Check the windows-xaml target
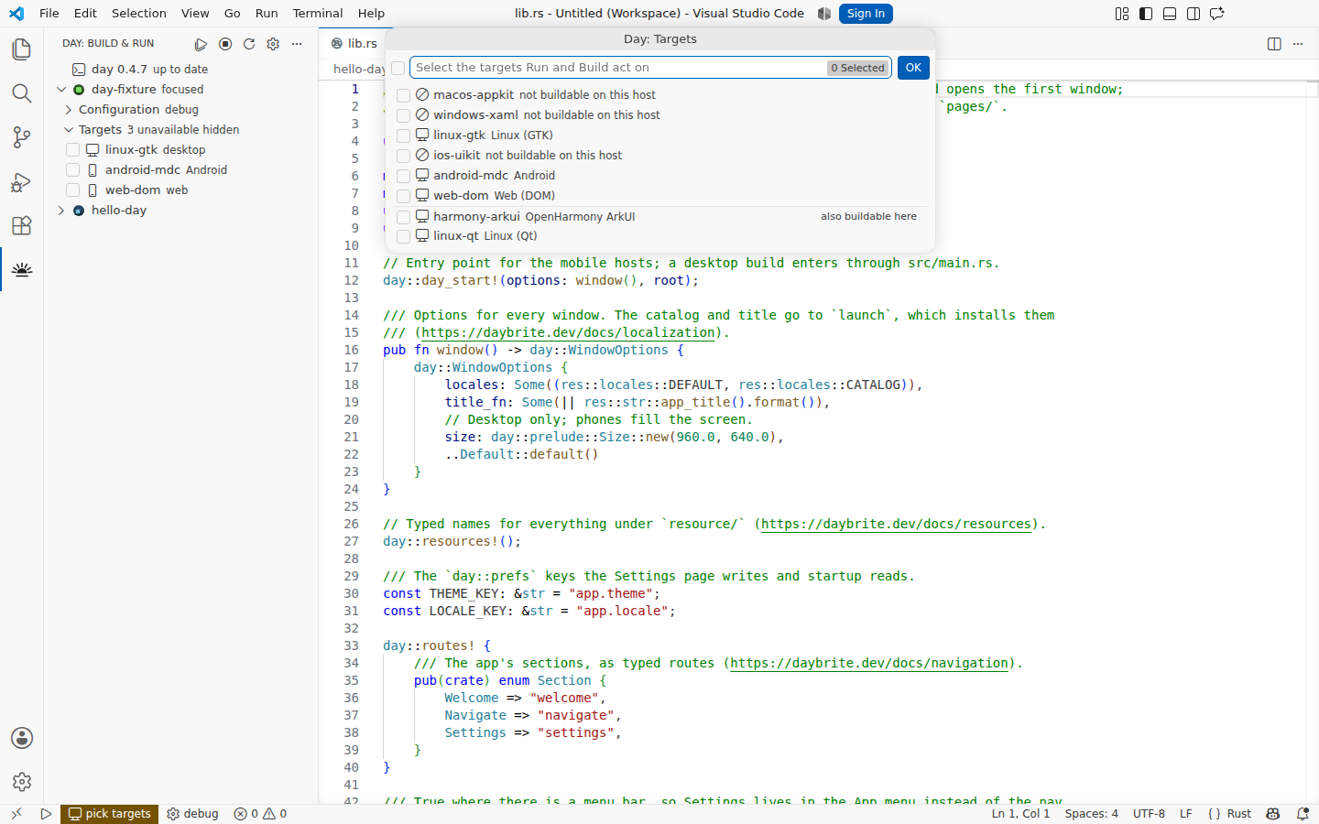This screenshot has height=824, width=1319. pyautogui.click(x=403, y=115)
